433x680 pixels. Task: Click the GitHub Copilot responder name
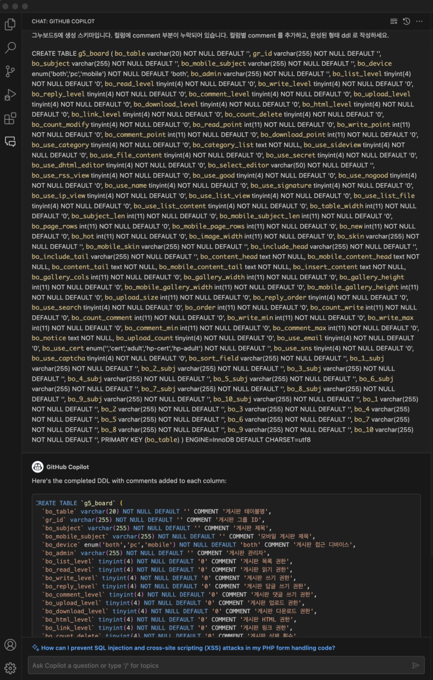(67, 467)
